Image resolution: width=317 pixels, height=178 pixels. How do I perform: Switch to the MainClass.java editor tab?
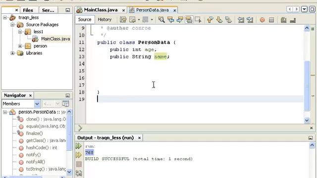[101, 10]
